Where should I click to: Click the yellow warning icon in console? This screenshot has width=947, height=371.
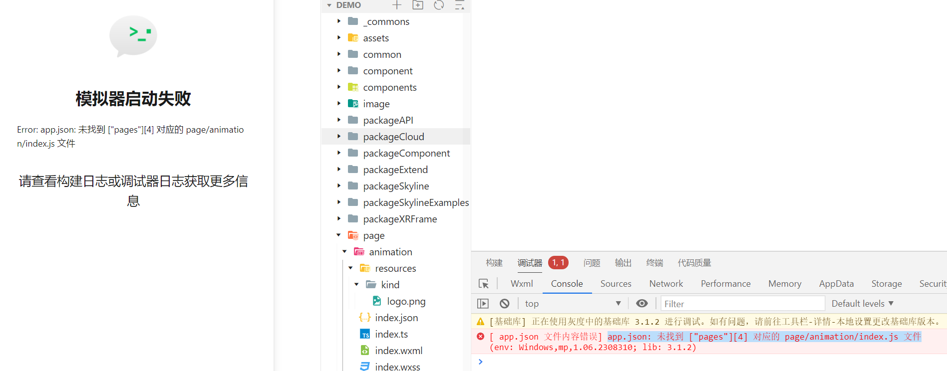[480, 322]
